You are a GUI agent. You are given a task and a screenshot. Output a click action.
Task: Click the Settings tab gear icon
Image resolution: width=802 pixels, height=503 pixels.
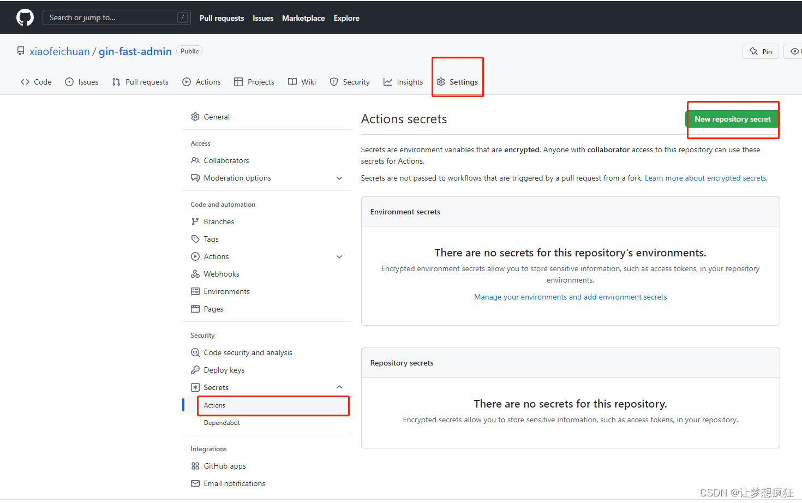(441, 82)
